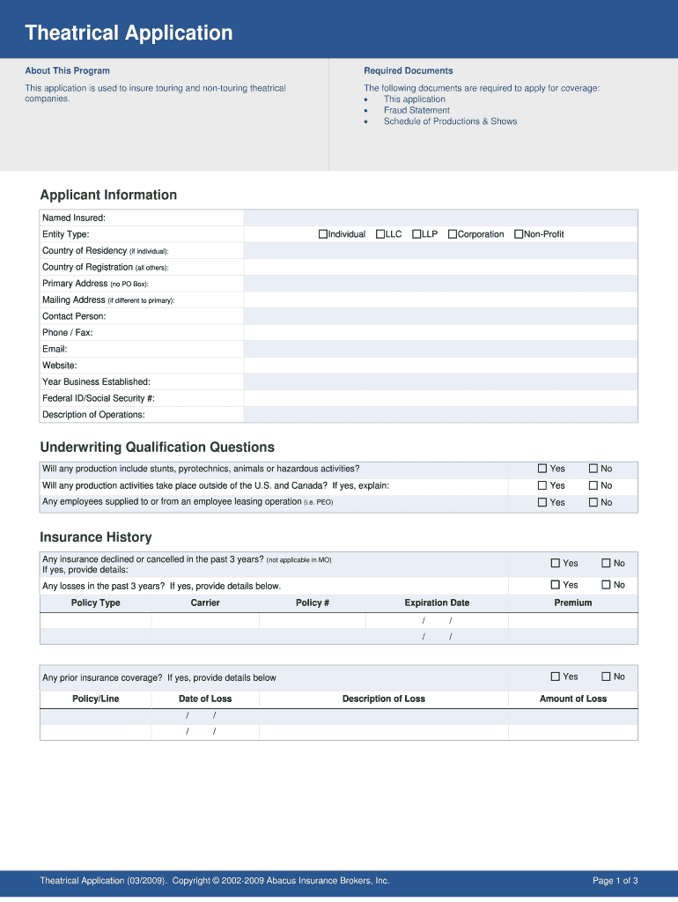The image size is (678, 902).
Task: Click first row cell under Carrier column
Action: coord(205,621)
